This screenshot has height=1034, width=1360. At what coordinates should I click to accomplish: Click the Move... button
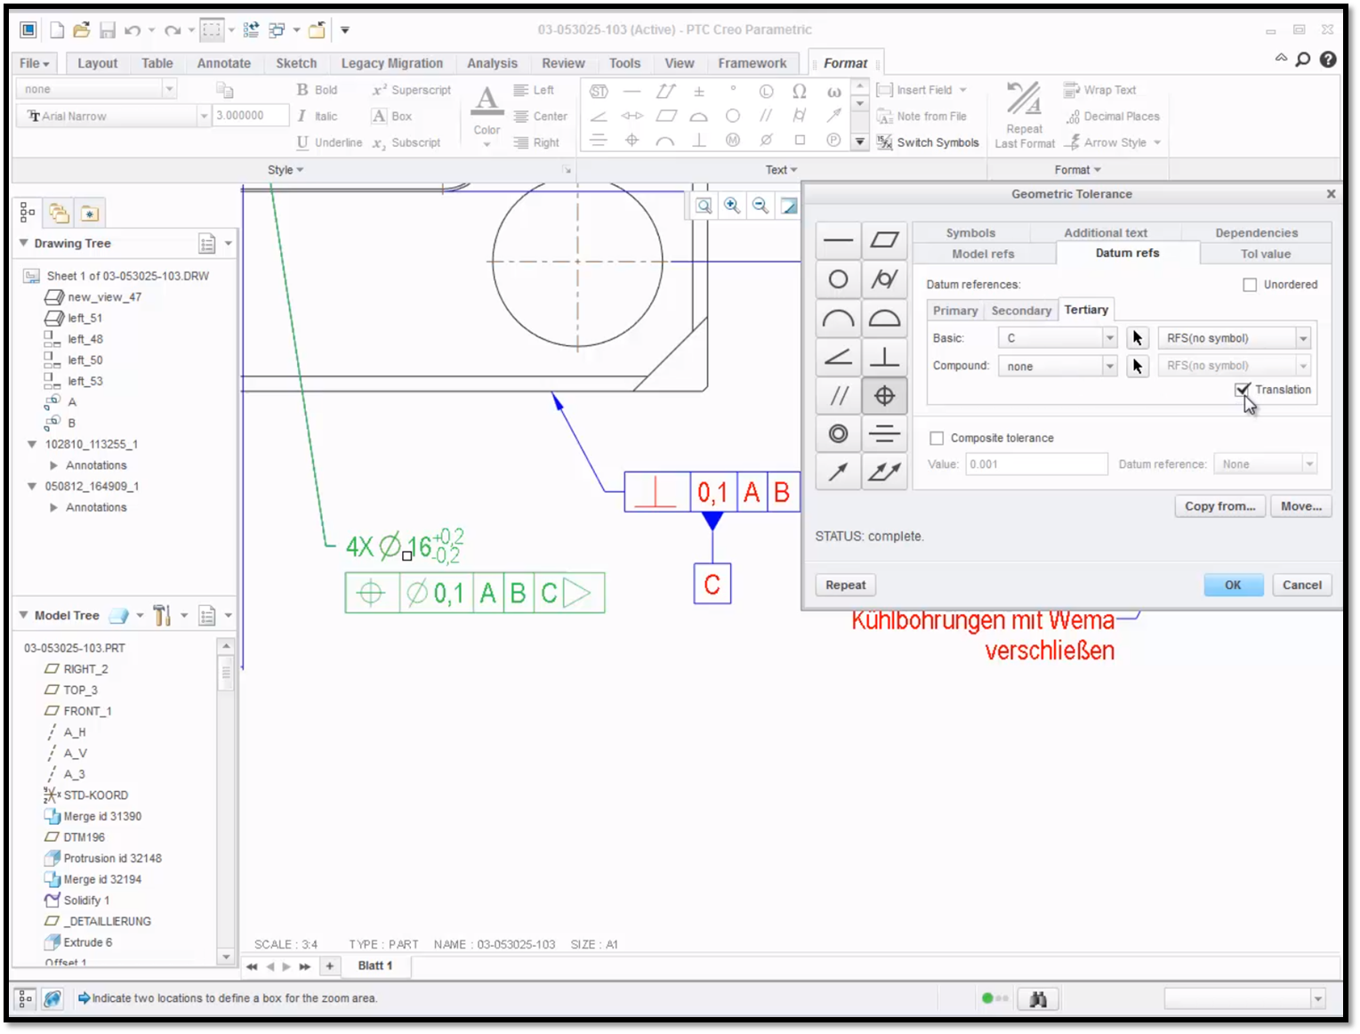tap(1301, 506)
